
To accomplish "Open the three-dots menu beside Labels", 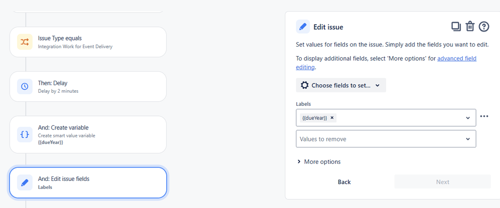I will click(x=483, y=116).
